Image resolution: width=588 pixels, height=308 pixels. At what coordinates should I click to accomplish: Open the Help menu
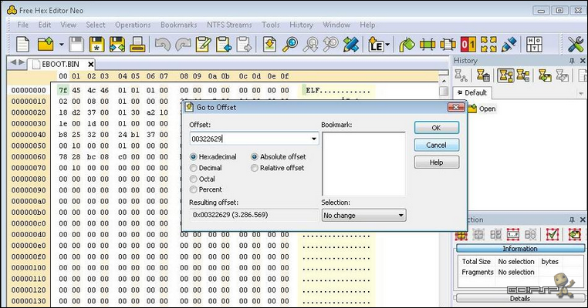(x=367, y=25)
